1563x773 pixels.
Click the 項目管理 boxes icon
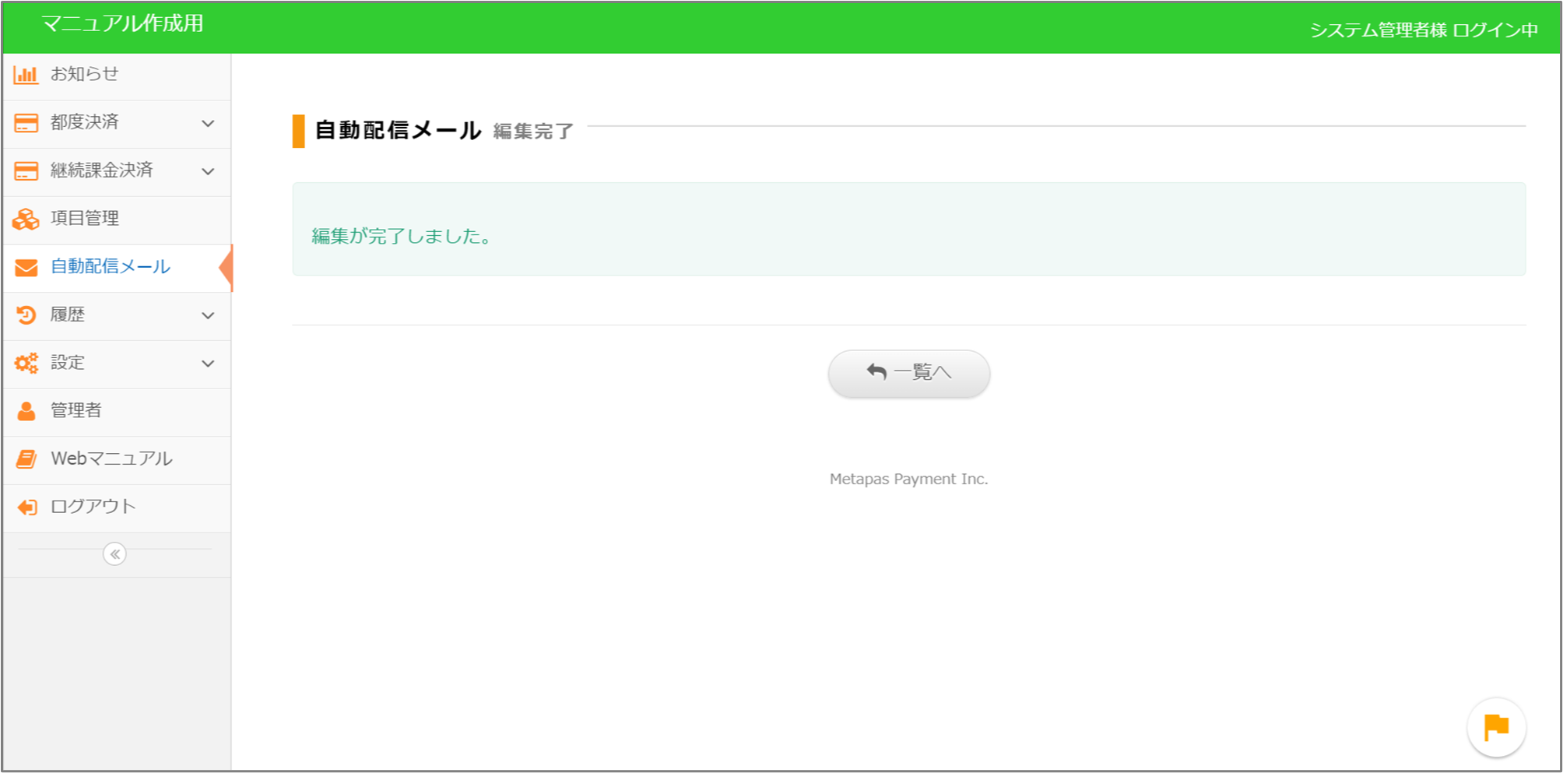26,220
